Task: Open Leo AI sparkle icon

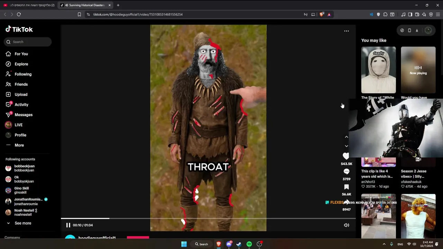Action: click(424, 15)
